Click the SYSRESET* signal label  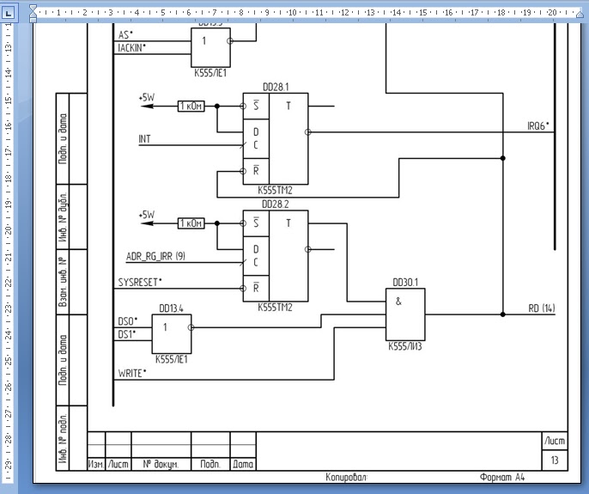(140, 283)
